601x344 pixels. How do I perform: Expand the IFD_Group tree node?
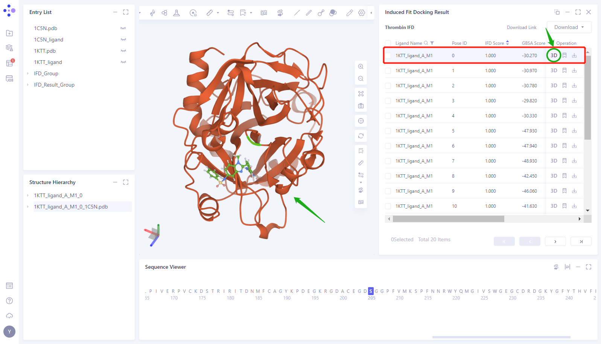point(28,74)
